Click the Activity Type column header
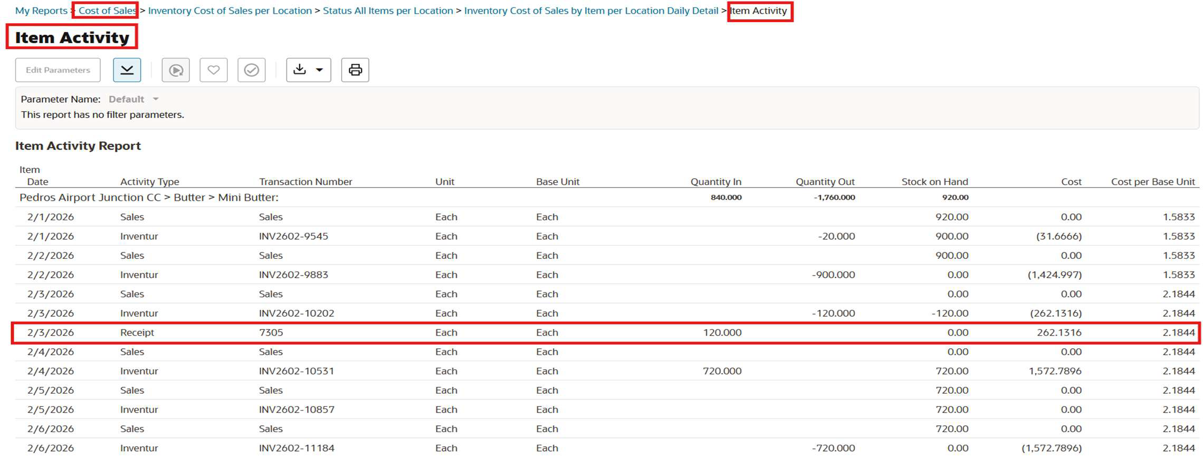1203x459 pixels. (150, 182)
